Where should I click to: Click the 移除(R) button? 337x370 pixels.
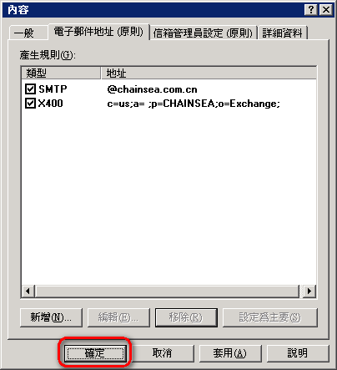[186, 317]
